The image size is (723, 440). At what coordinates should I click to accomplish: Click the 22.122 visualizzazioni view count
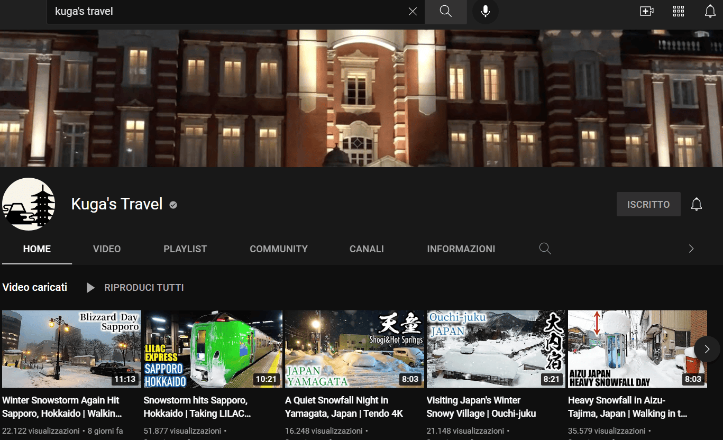coord(41,431)
